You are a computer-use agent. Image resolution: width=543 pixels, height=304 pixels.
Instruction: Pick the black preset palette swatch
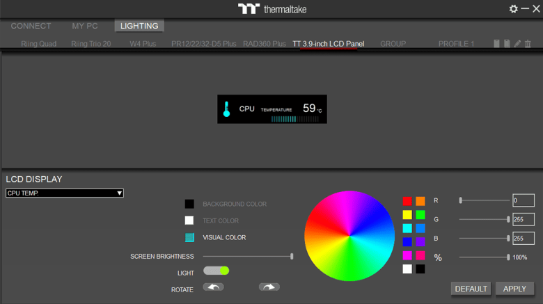pos(420,269)
